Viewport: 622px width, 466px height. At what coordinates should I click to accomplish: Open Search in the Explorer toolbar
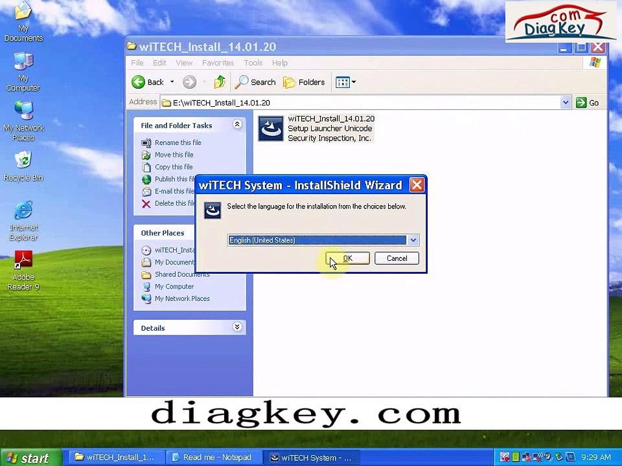pyautogui.click(x=255, y=82)
